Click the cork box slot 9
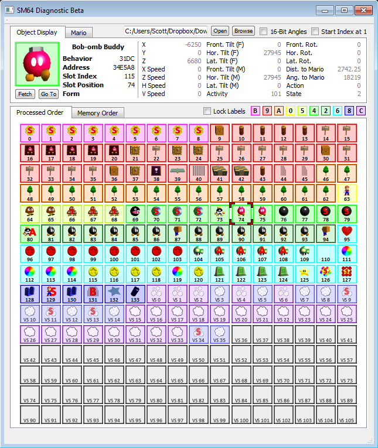The height and width of the screenshot is (448, 378). pyautogui.click(x=220, y=133)
